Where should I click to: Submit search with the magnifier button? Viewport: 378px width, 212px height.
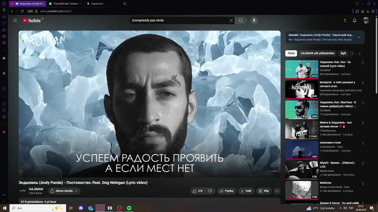241,20
